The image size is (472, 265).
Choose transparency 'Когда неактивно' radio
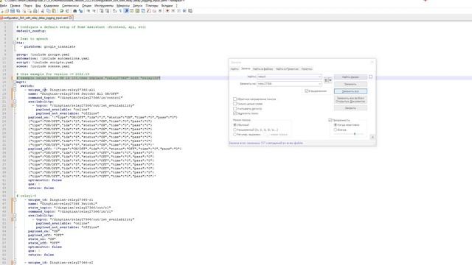(336, 124)
